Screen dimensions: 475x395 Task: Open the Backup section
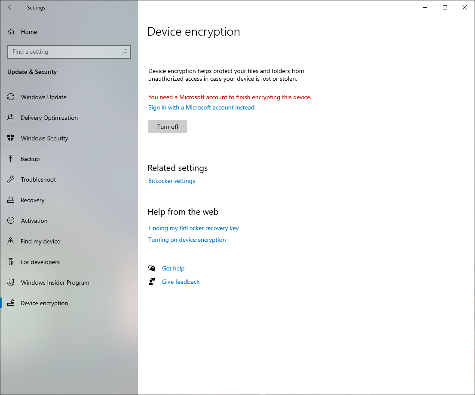click(69, 158)
